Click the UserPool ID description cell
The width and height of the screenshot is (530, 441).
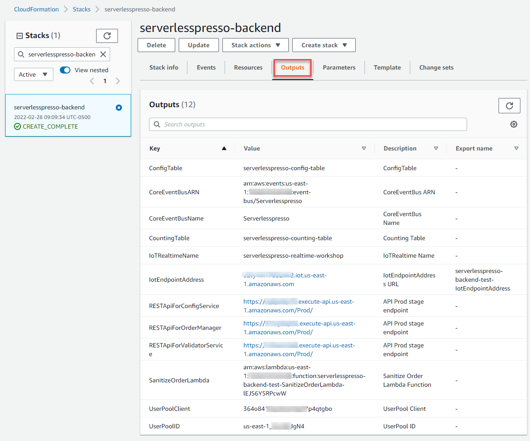(x=399, y=426)
